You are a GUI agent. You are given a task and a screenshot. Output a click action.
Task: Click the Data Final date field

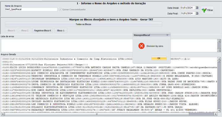coord(188,13)
